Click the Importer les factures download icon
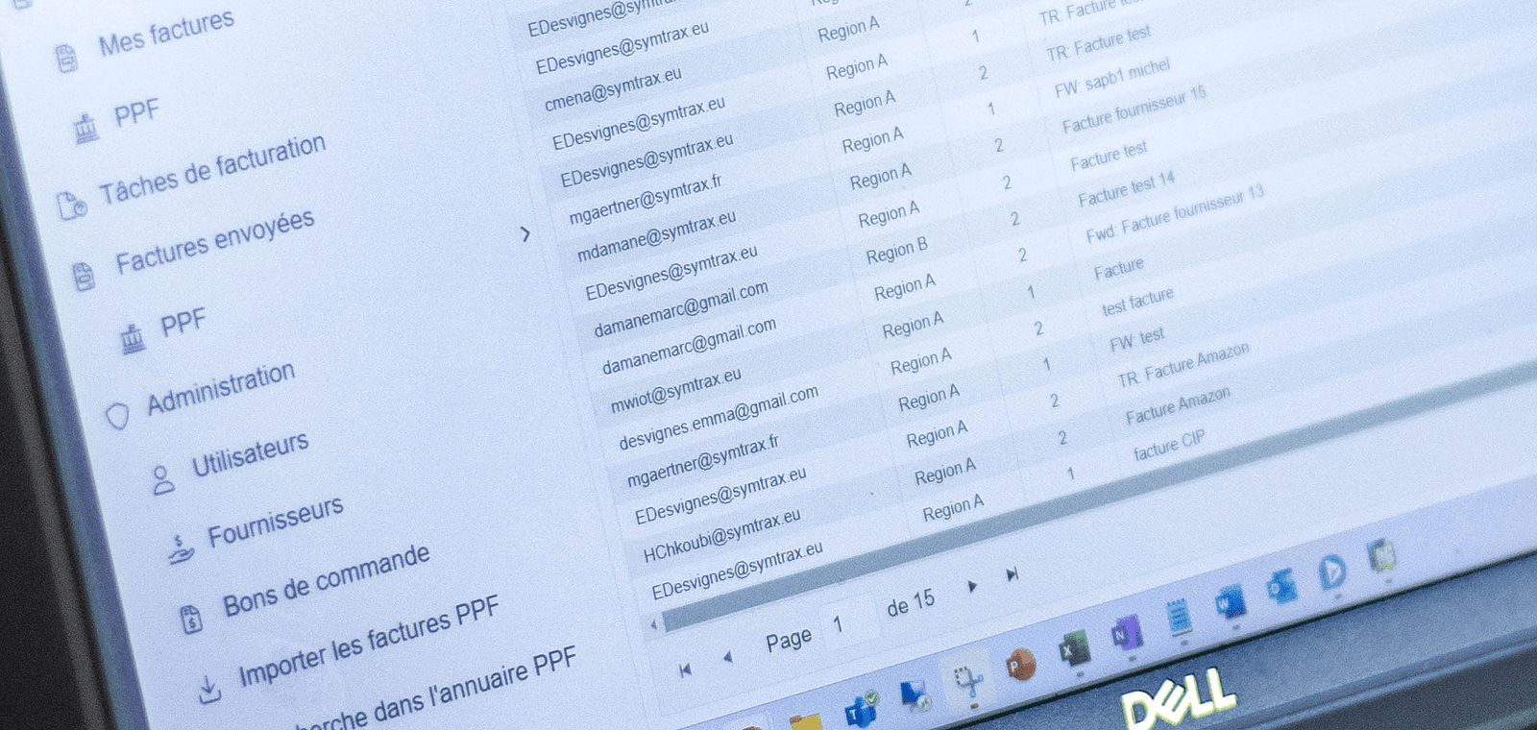The height and width of the screenshot is (730, 1537). (x=208, y=689)
